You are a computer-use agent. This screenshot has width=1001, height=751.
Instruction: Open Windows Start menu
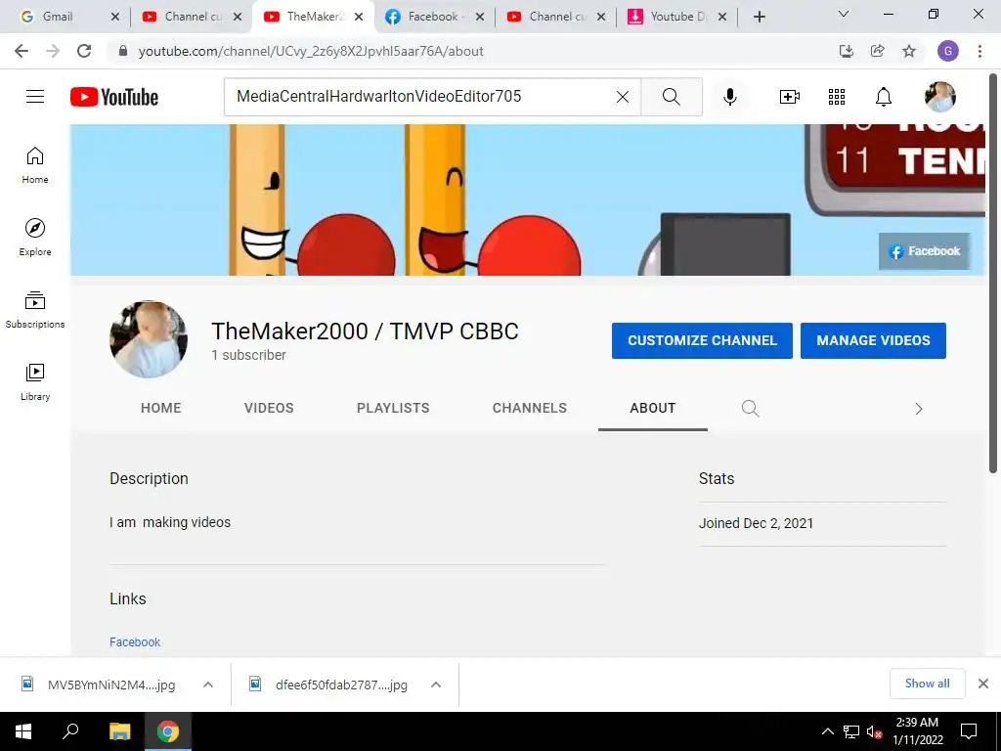point(23,731)
